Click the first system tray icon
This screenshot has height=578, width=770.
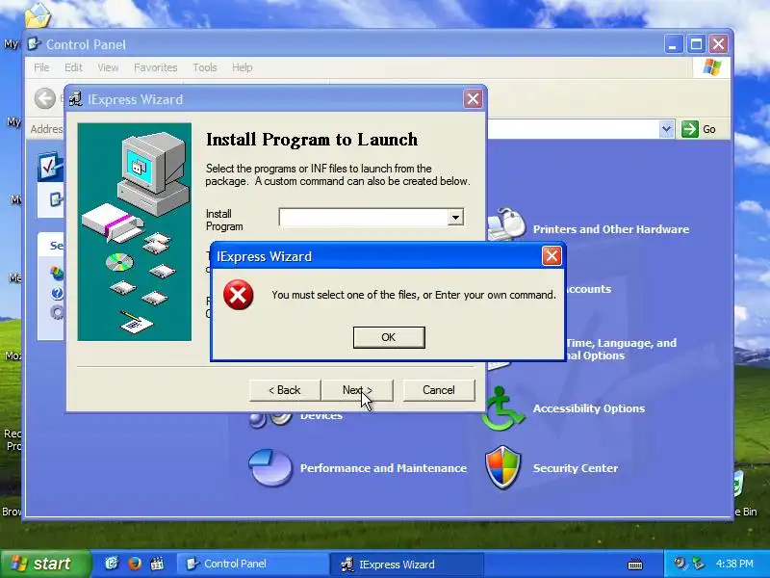[x=680, y=564]
